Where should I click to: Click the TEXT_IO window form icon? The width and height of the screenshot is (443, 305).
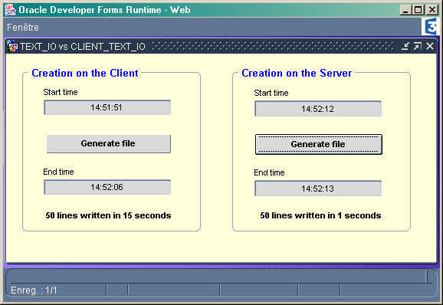pyautogui.click(x=12, y=46)
